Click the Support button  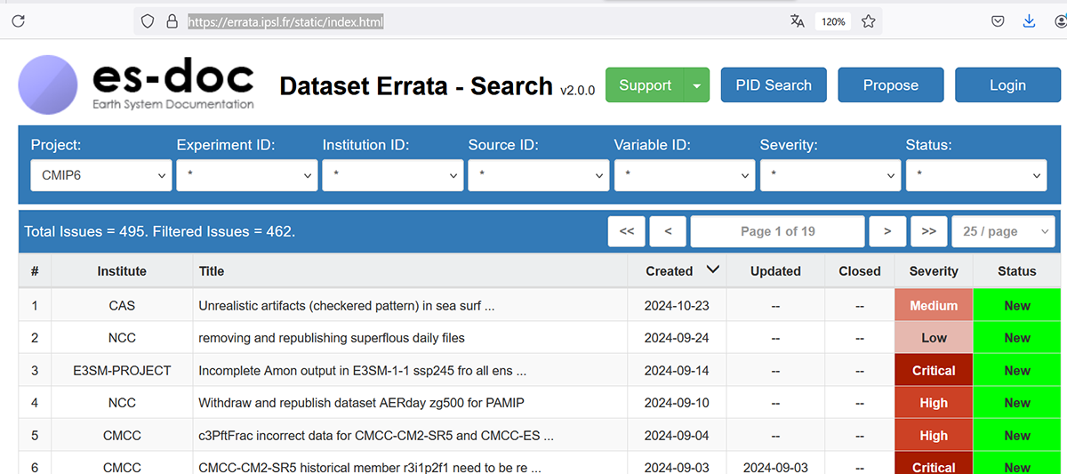pyautogui.click(x=645, y=85)
